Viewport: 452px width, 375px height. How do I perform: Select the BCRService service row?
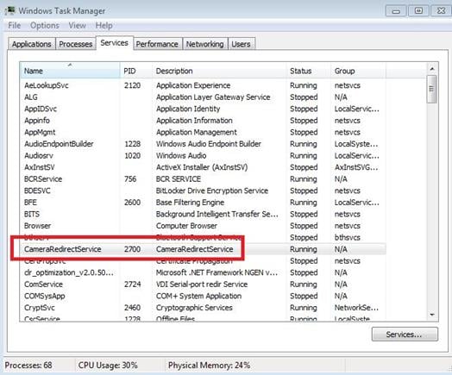pos(204,178)
